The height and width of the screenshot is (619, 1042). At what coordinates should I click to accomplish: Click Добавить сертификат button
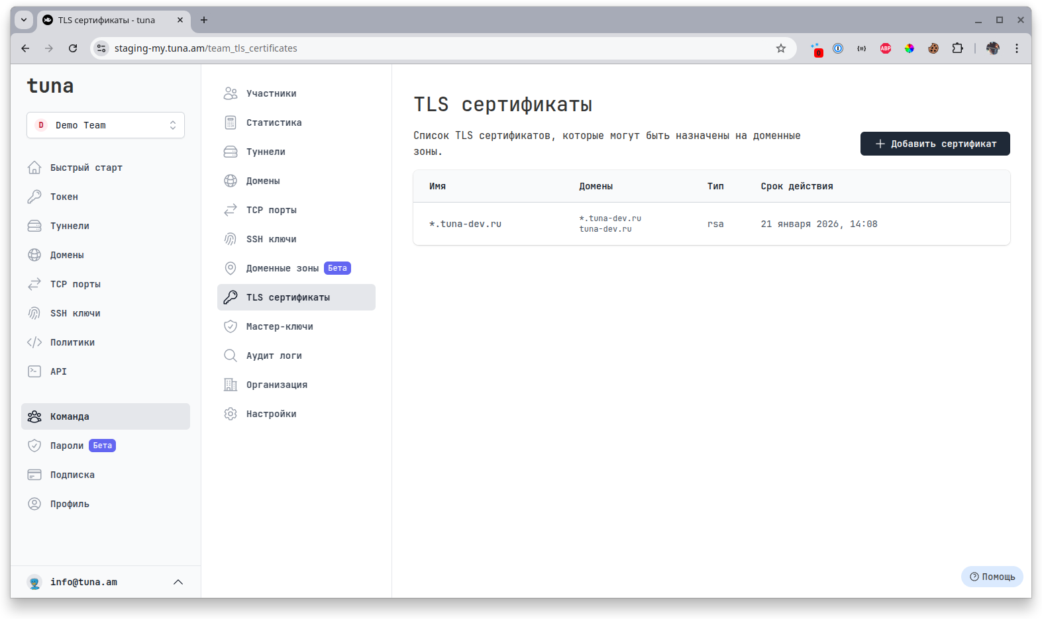tap(935, 144)
